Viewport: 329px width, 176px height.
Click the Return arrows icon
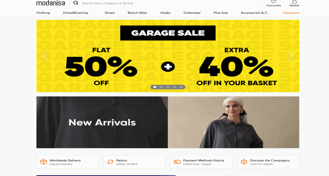point(110,162)
